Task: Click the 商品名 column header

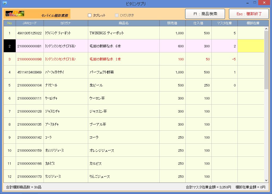Action: [124, 23]
